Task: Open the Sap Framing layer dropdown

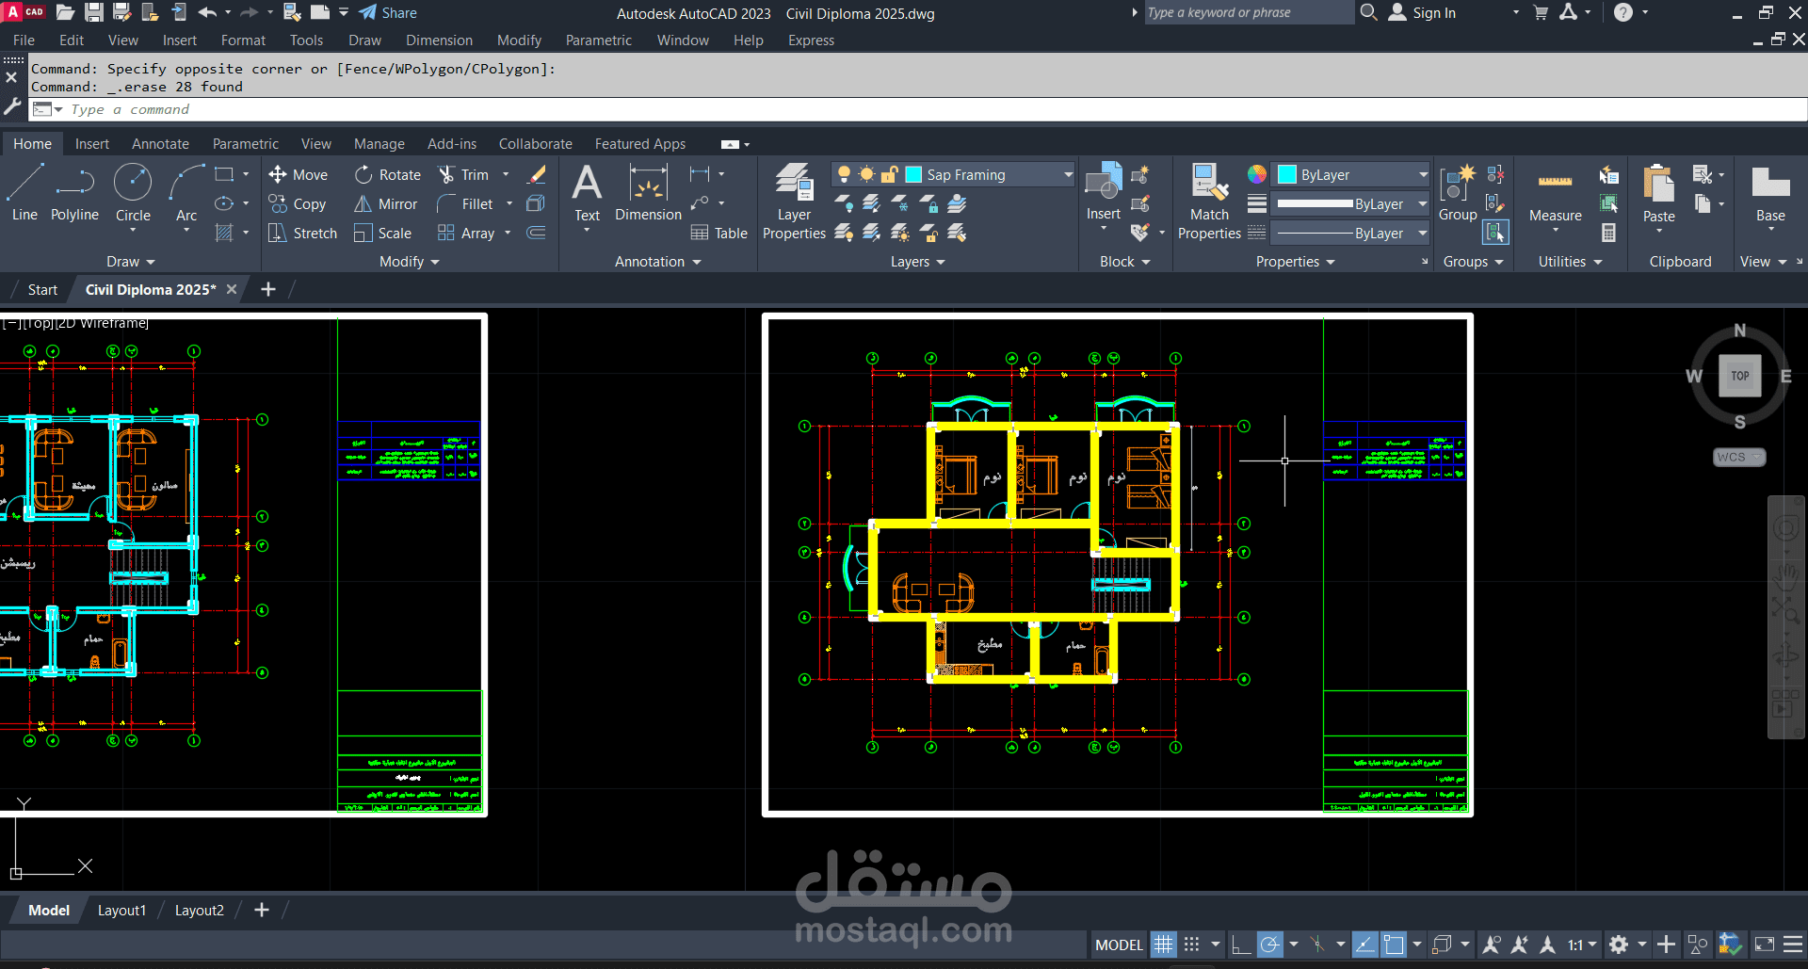Action: [1068, 175]
